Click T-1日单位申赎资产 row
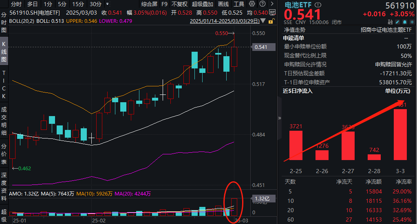 tap(348, 82)
